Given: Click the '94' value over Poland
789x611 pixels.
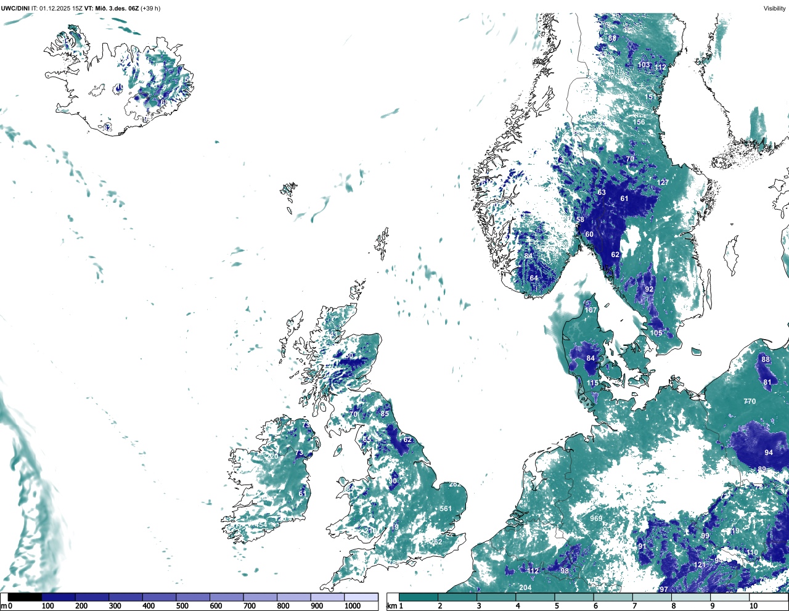Looking at the screenshot, I should [x=769, y=453].
